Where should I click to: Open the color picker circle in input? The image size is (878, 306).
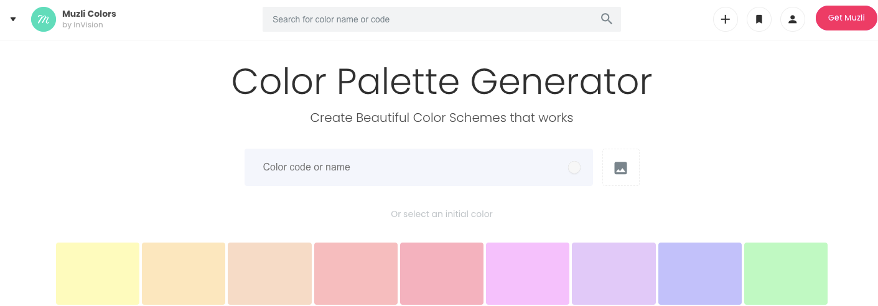[x=574, y=167]
